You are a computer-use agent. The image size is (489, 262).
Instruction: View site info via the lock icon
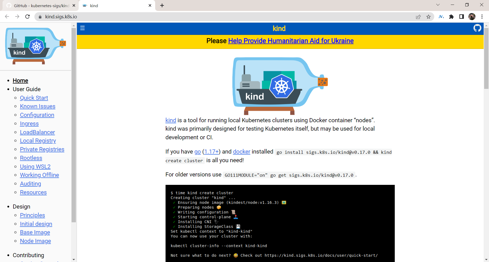(40, 17)
